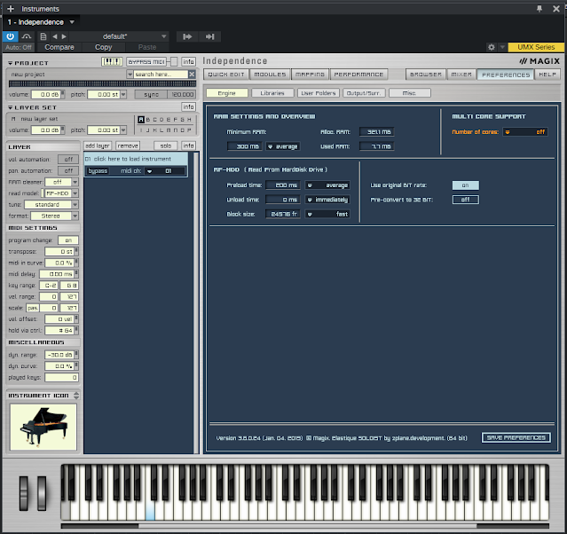
Task: Pin the Instruments window
Action: [x=539, y=9]
